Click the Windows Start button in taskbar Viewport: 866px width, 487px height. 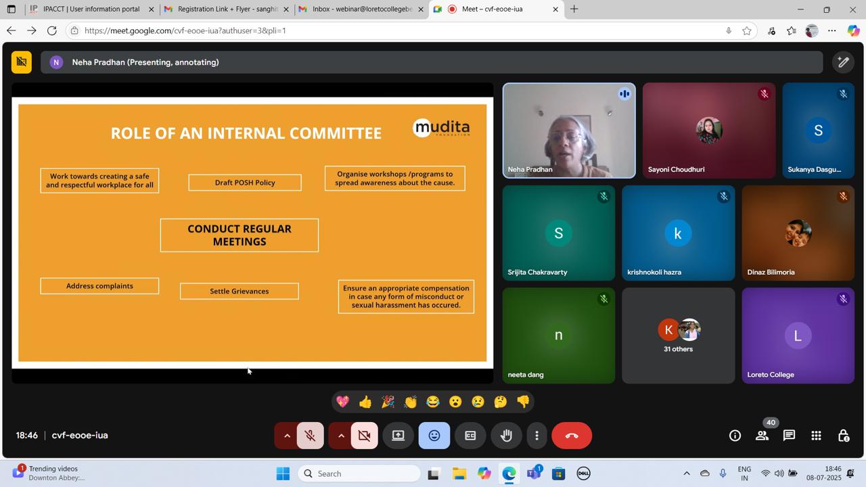point(283,473)
